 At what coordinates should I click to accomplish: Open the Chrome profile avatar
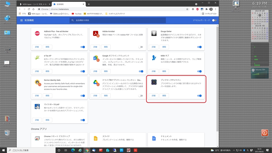pos(211,9)
